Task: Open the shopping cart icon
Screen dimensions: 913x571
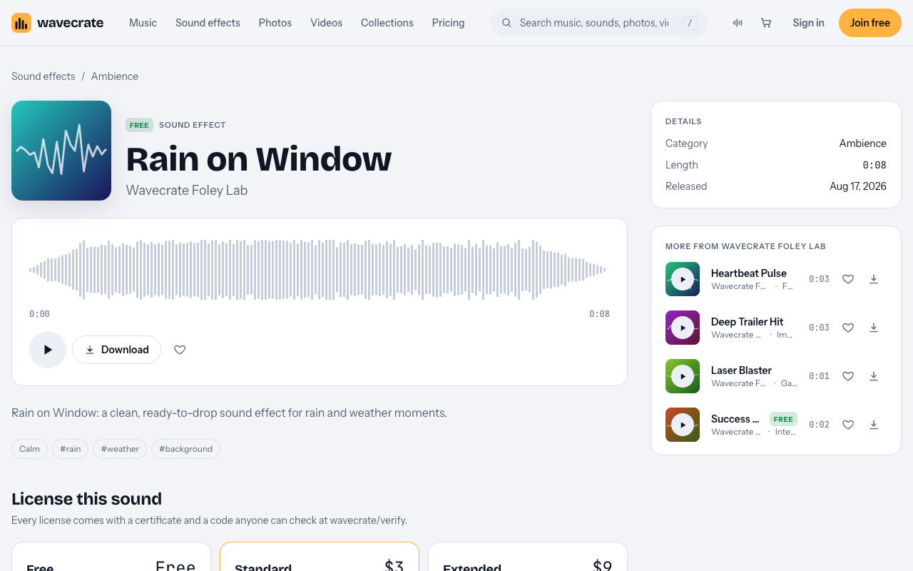Action: tap(766, 23)
